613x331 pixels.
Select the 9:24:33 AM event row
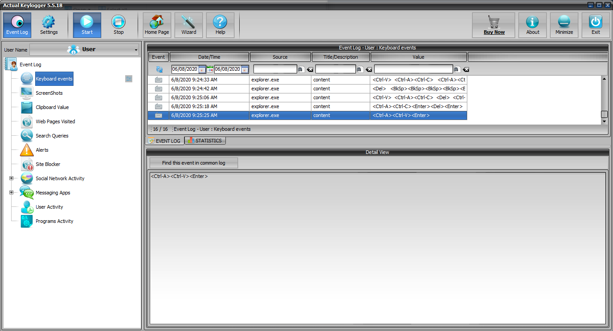tap(307, 80)
